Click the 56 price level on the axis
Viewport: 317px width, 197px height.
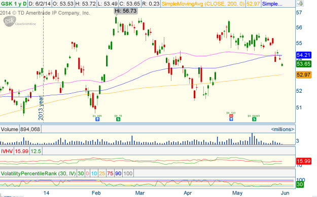tap(299, 27)
